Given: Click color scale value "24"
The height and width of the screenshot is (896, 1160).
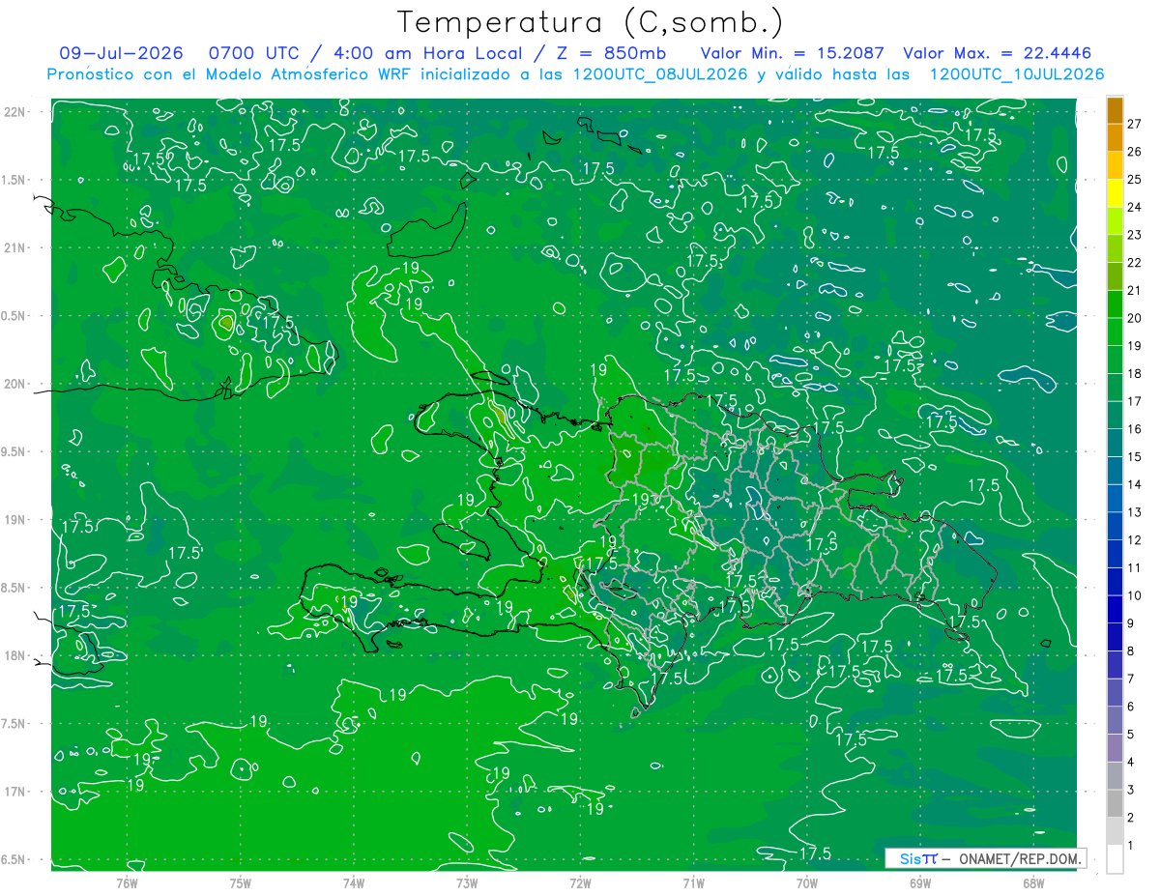Looking at the screenshot, I should (x=1136, y=207).
